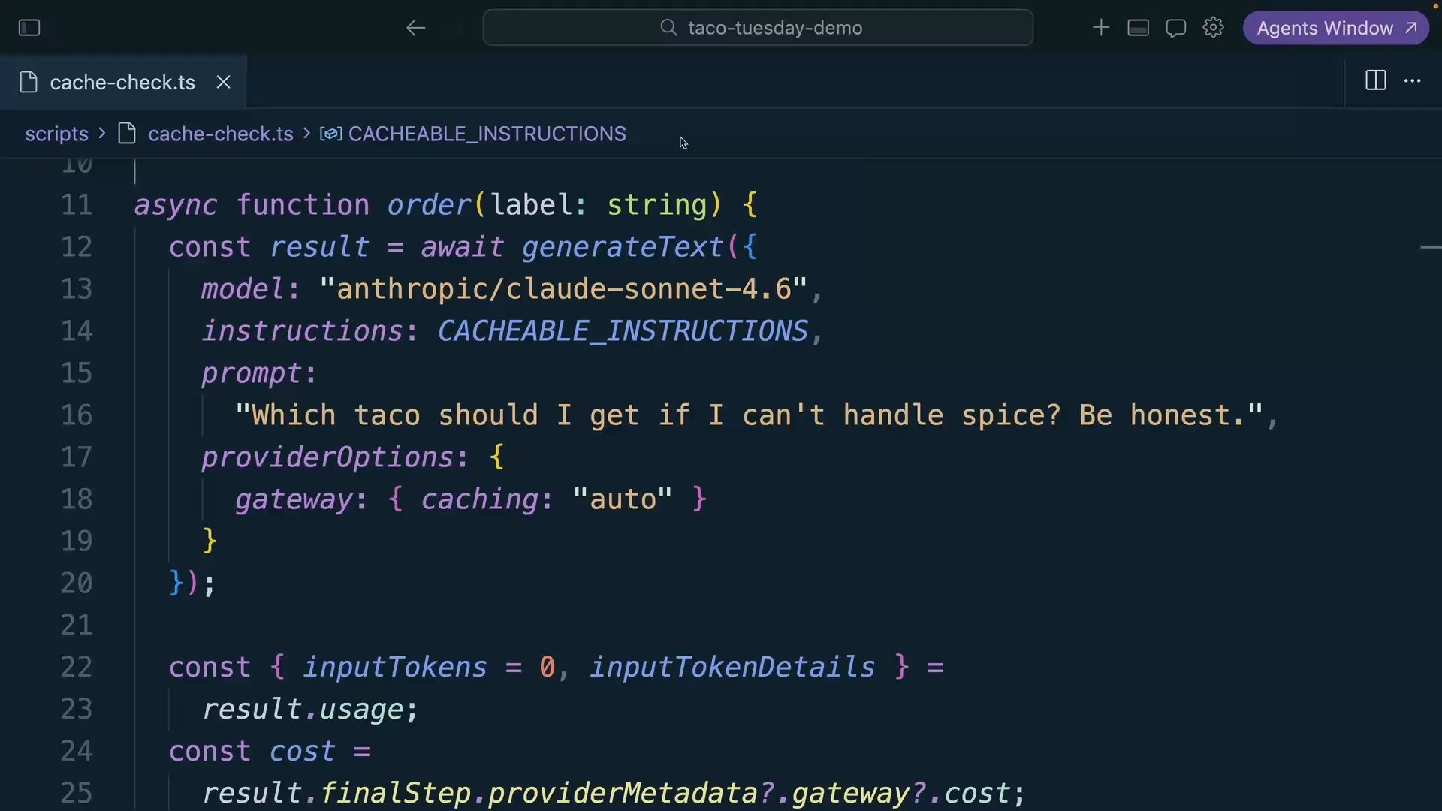Click the file icon in the tab
The width and height of the screenshot is (1442, 811).
pyautogui.click(x=29, y=82)
